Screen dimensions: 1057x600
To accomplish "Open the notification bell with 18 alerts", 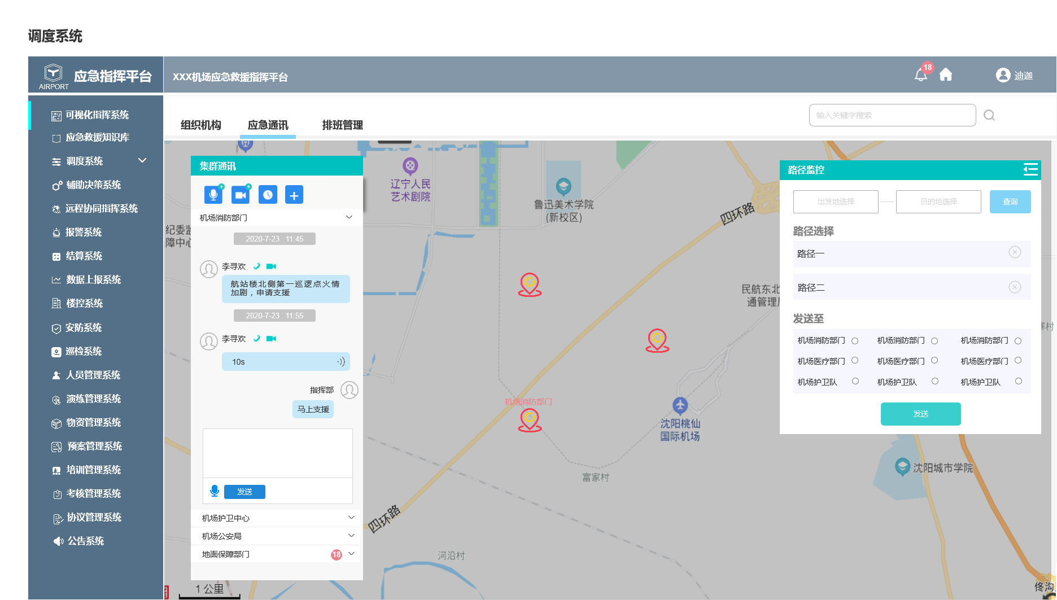I will pyautogui.click(x=921, y=75).
